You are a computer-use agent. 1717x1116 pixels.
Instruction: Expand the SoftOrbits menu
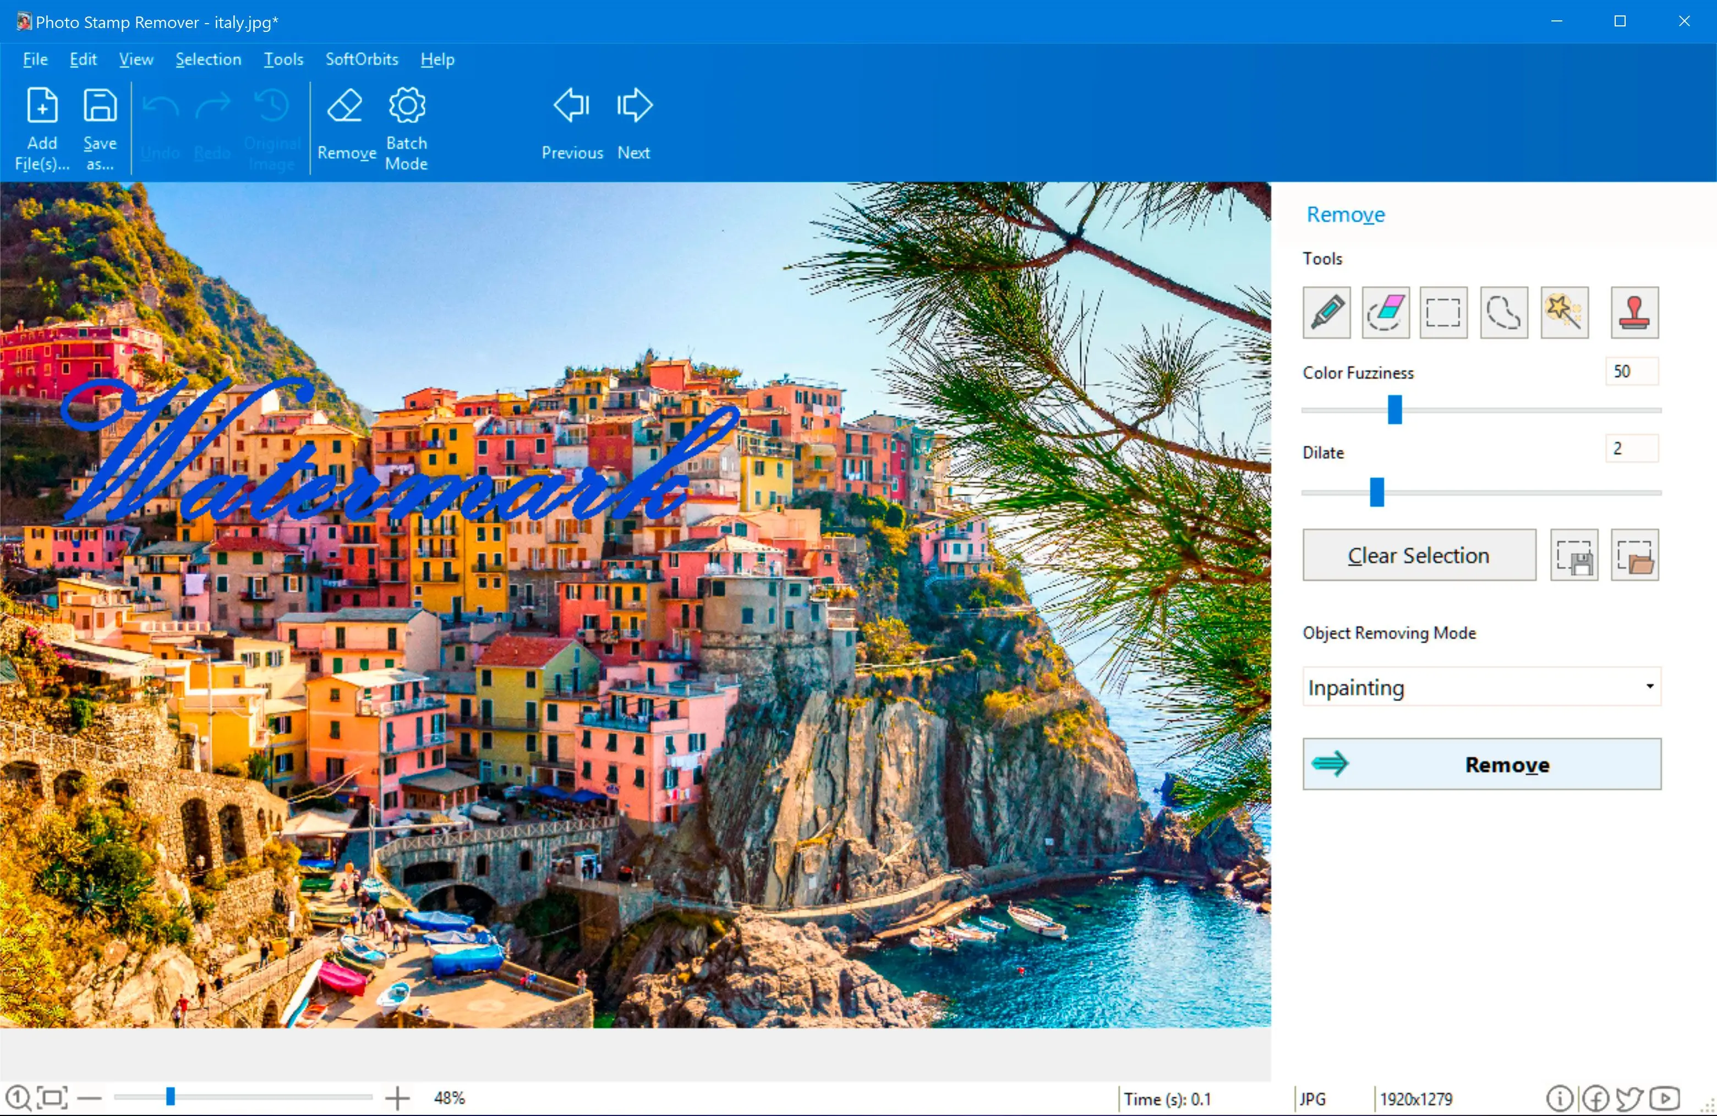pyautogui.click(x=359, y=59)
